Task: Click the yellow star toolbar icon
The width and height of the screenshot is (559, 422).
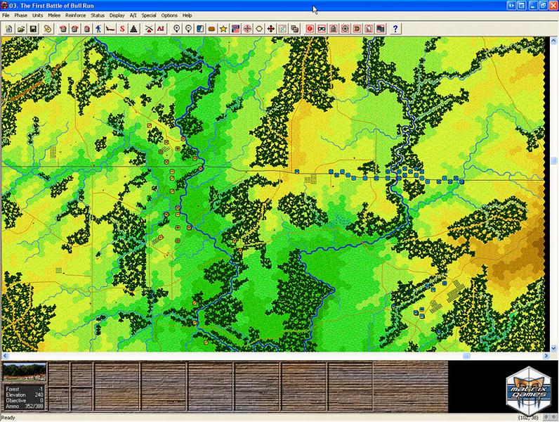Action: (223, 29)
